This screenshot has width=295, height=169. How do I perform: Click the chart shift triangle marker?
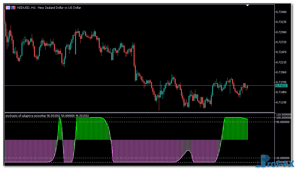click(247, 5)
